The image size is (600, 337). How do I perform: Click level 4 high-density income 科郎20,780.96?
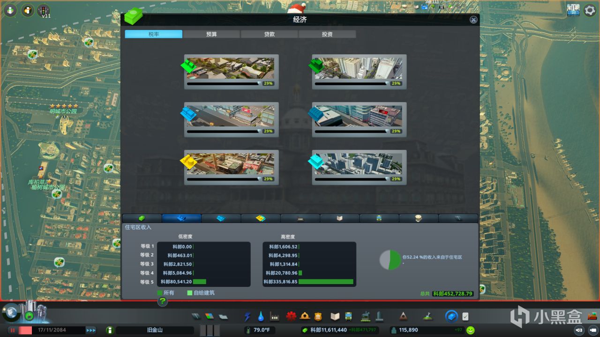pyautogui.click(x=281, y=273)
